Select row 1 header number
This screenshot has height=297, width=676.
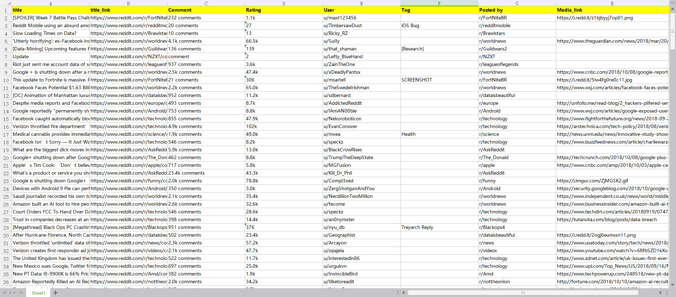coord(6,10)
